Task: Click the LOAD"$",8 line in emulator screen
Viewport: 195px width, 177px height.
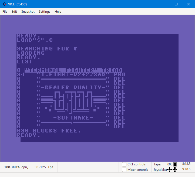Action: click(x=35, y=40)
